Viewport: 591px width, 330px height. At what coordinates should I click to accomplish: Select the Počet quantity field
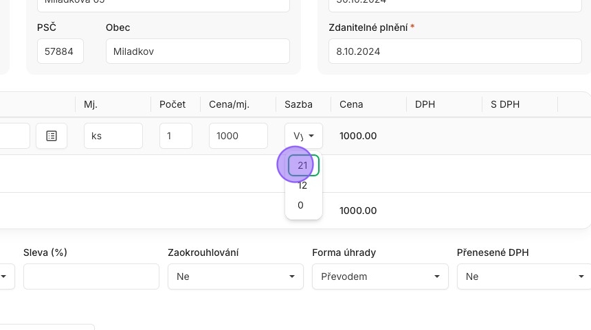tap(176, 136)
